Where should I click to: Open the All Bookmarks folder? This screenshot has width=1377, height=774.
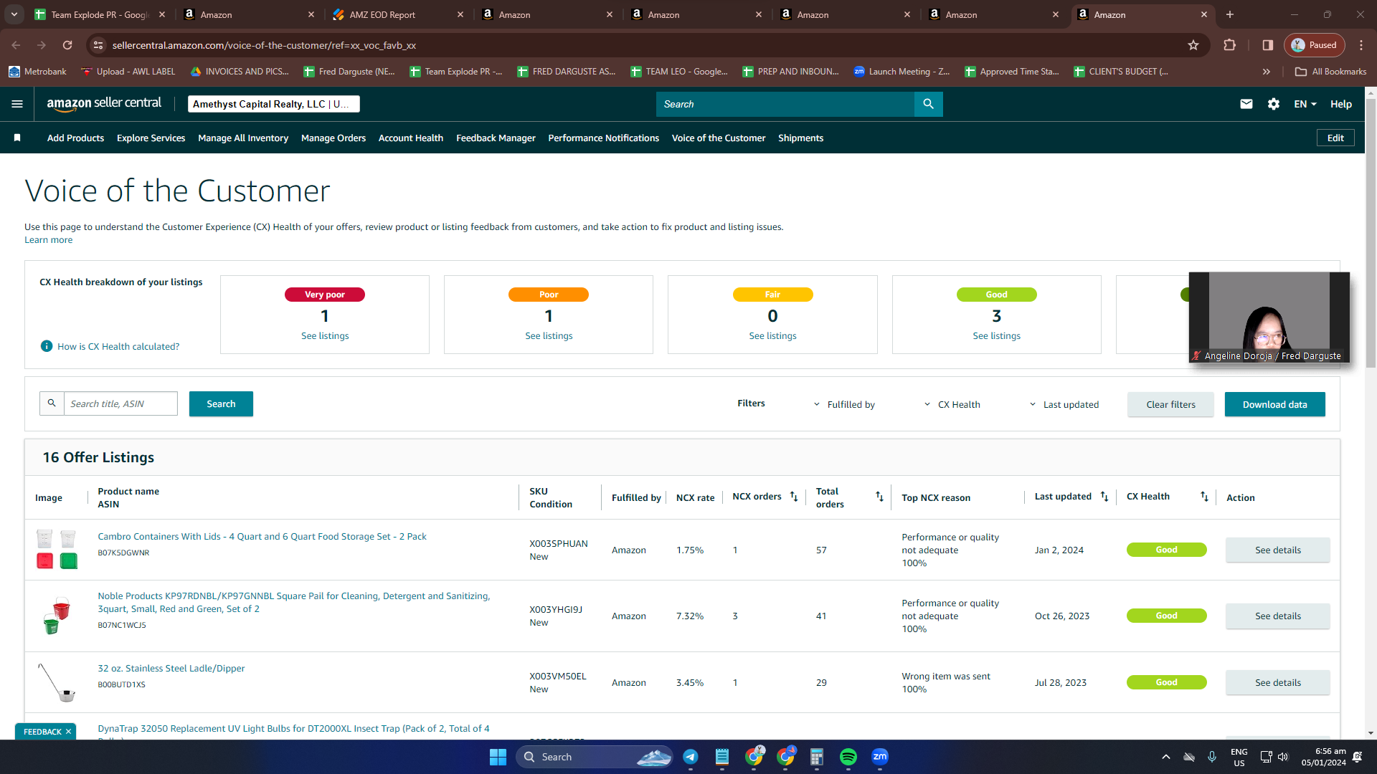(1331, 72)
